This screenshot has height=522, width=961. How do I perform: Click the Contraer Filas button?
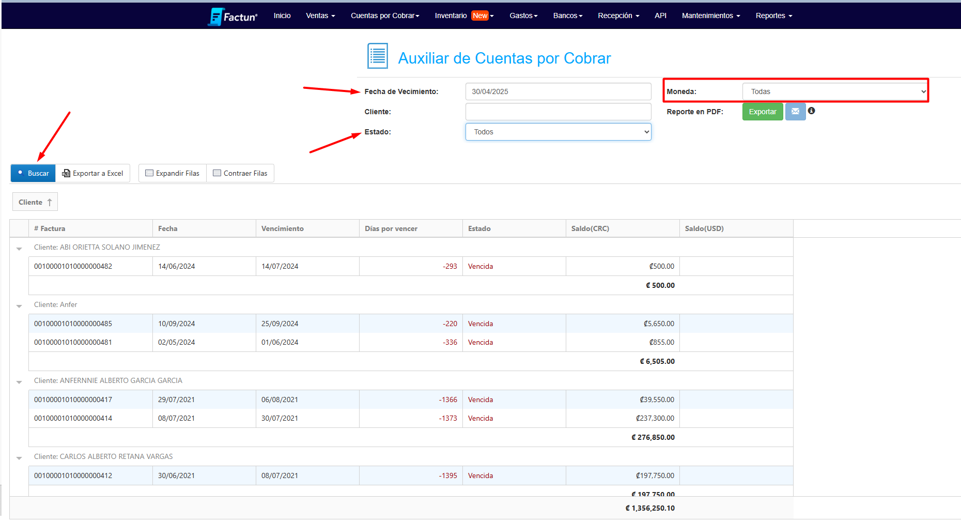(x=240, y=173)
